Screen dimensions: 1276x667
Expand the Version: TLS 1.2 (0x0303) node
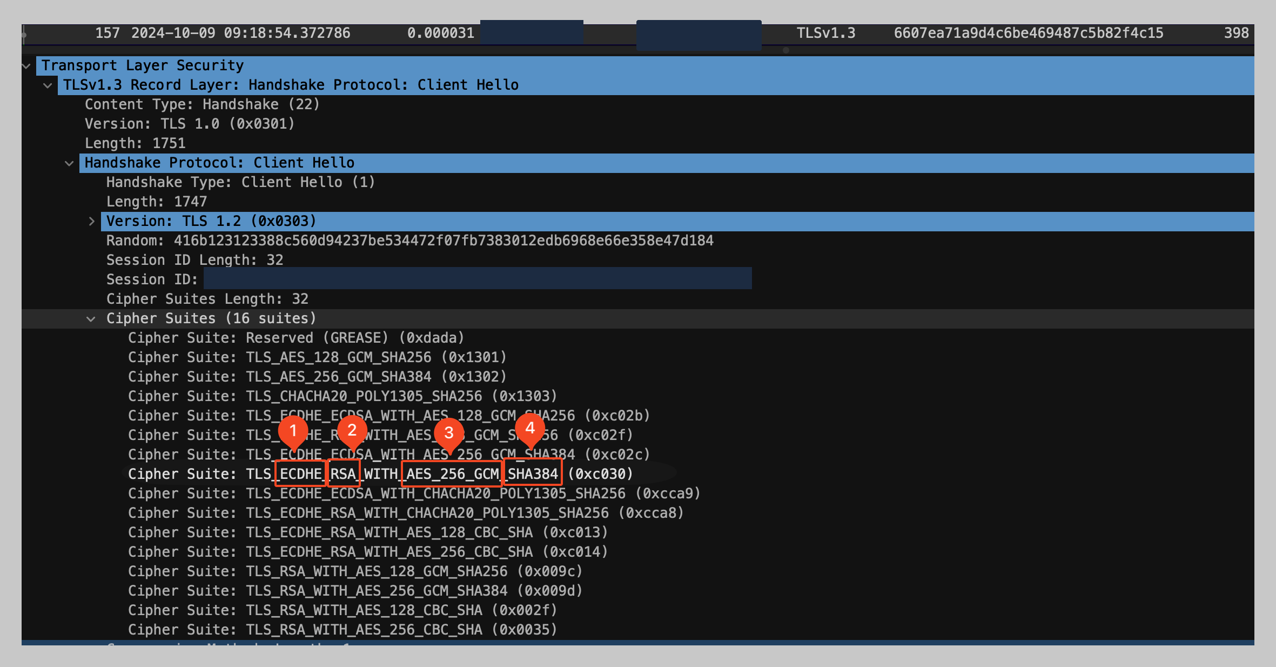[91, 222]
